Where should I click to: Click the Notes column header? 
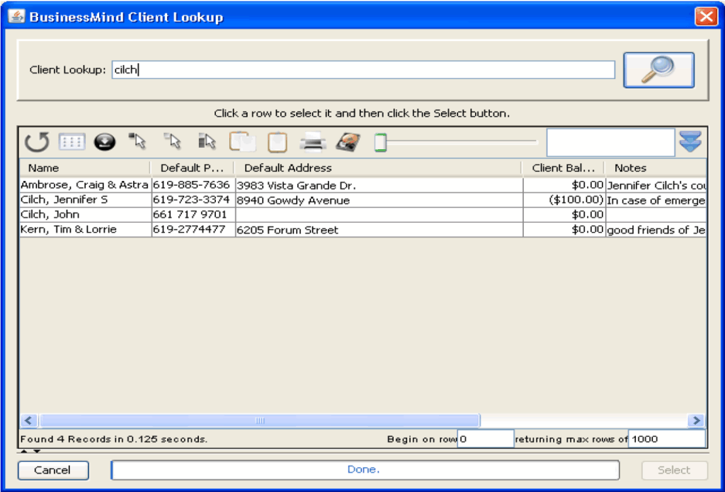(656, 168)
